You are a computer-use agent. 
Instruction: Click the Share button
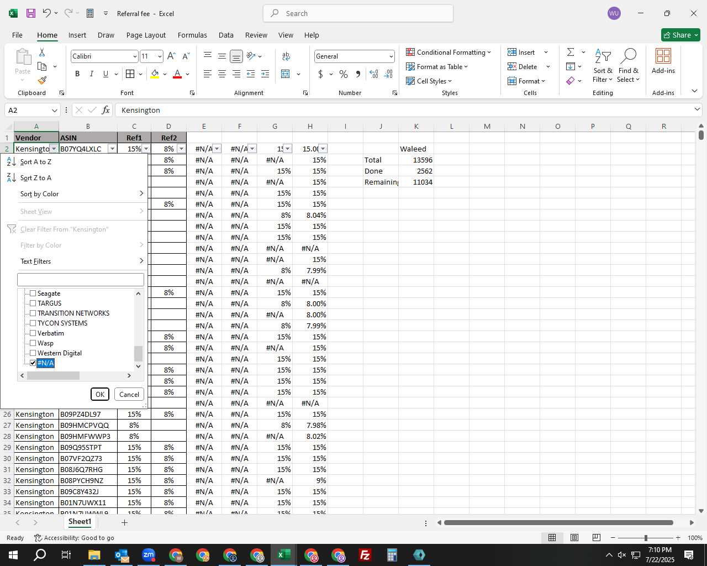coord(680,35)
